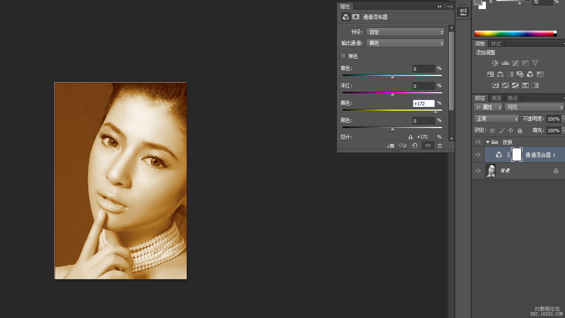565x318 pixels.
Task: Open the 正常 blend mode dropdown
Action: tap(496, 119)
